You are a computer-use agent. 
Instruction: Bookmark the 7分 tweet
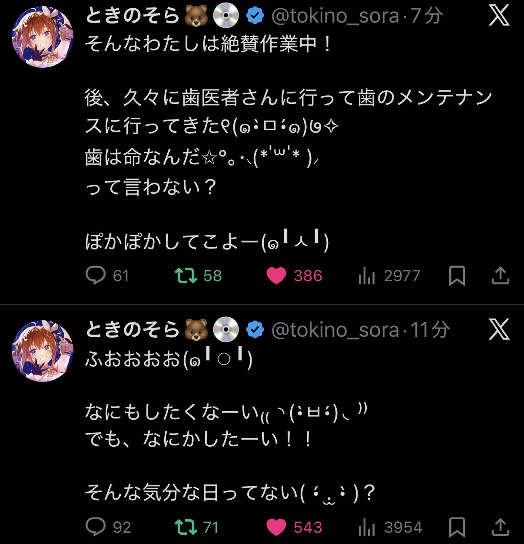[x=457, y=275]
